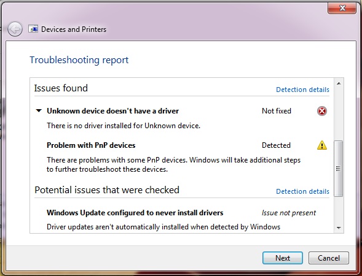Image resolution: width=362 pixels, height=276 pixels.
Task: Click the scrollbar up arrow
Action: click(x=339, y=83)
